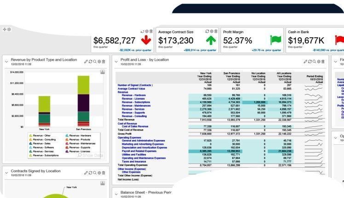Open Revenue - Subscriptions row link
This screenshot has width=344, height=198.
point(136,102)
